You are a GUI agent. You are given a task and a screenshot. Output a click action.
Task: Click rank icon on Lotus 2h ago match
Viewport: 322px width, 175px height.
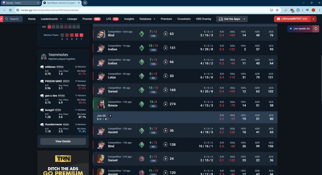click(x=141, y=76)
